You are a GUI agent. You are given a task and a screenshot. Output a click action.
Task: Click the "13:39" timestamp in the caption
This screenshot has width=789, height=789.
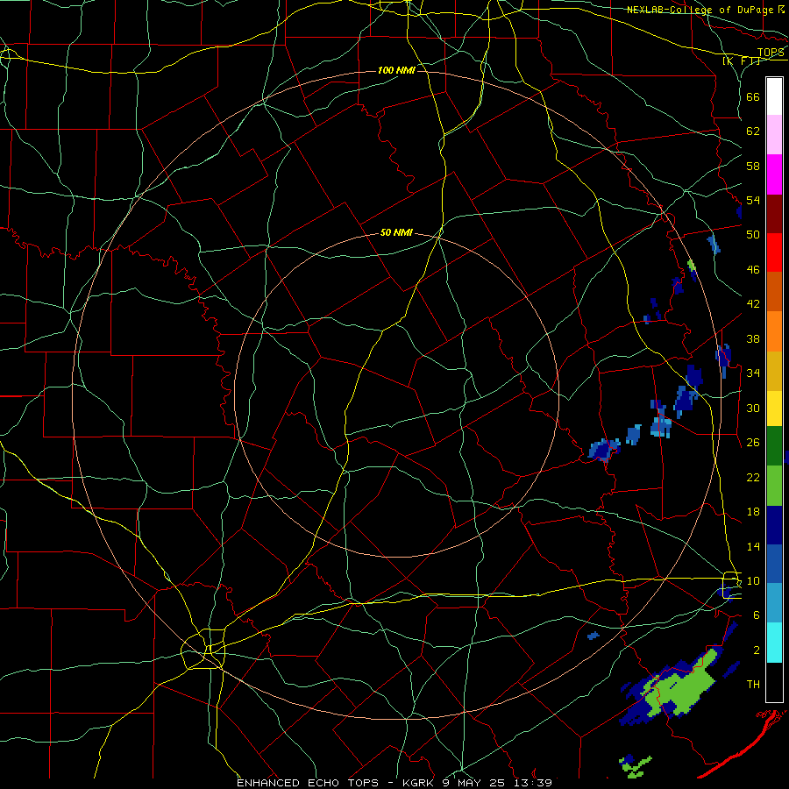pyautogui.click(x=533, y=783)
